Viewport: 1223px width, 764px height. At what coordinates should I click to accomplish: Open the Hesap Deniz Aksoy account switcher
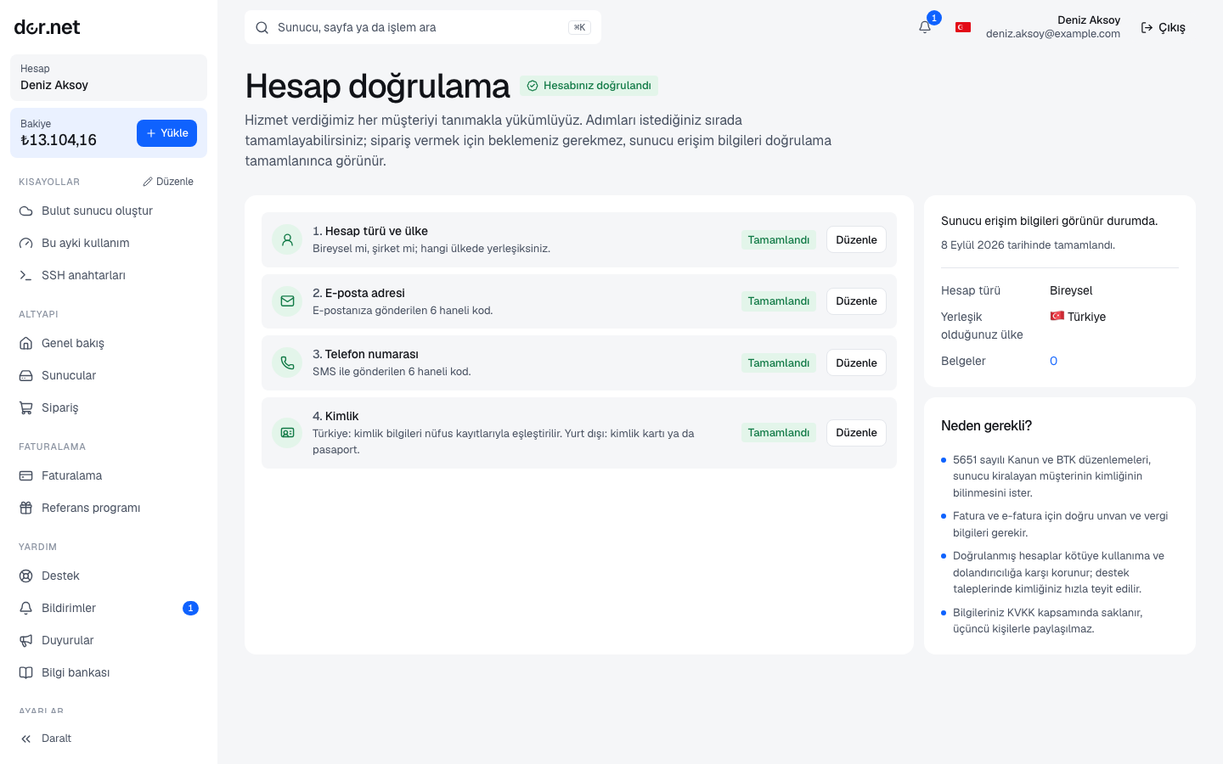(x=109, y=77)
